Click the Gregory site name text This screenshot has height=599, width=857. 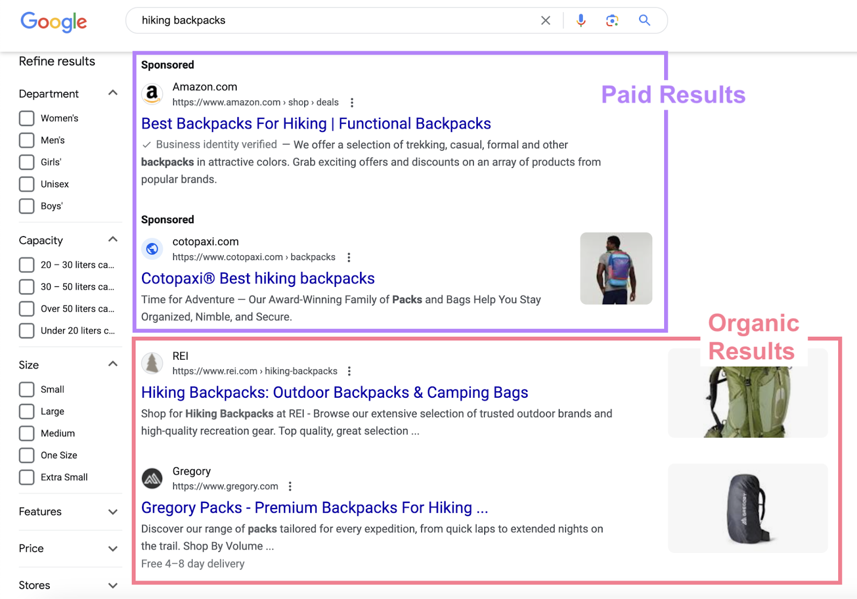[192, 471]
